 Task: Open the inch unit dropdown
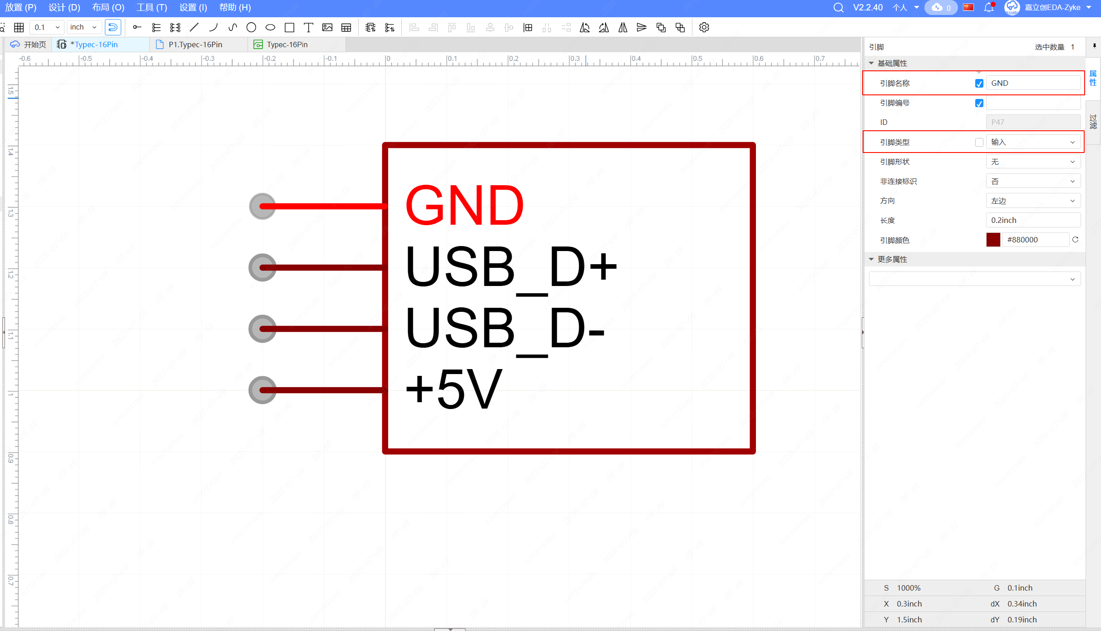coord(84,27)
